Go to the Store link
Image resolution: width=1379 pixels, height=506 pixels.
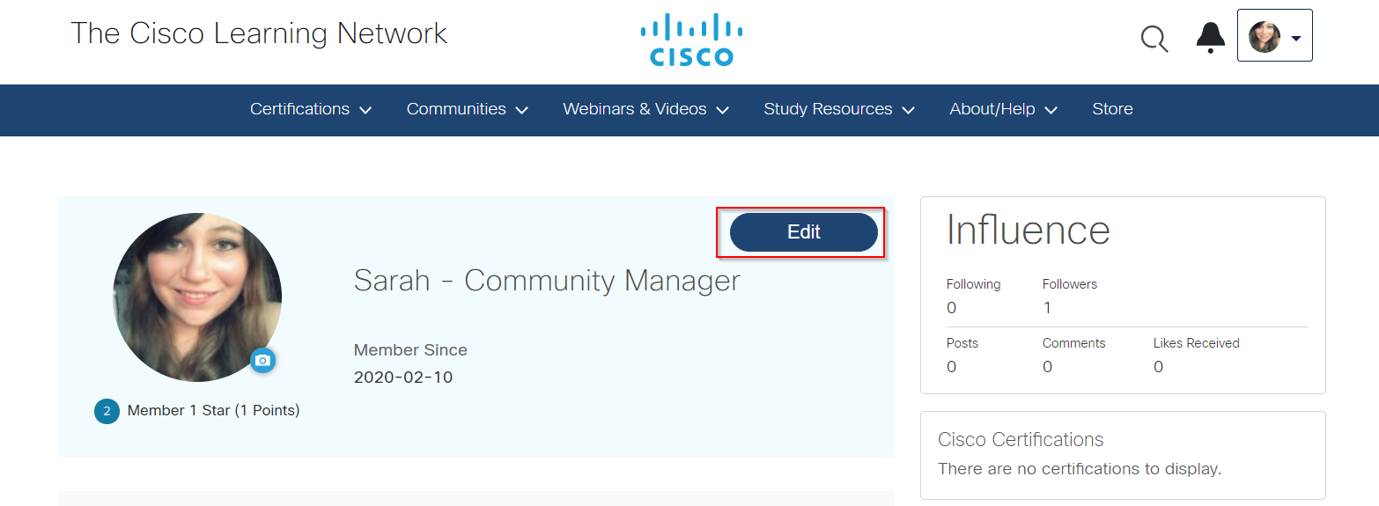(x=1112, y=110)
